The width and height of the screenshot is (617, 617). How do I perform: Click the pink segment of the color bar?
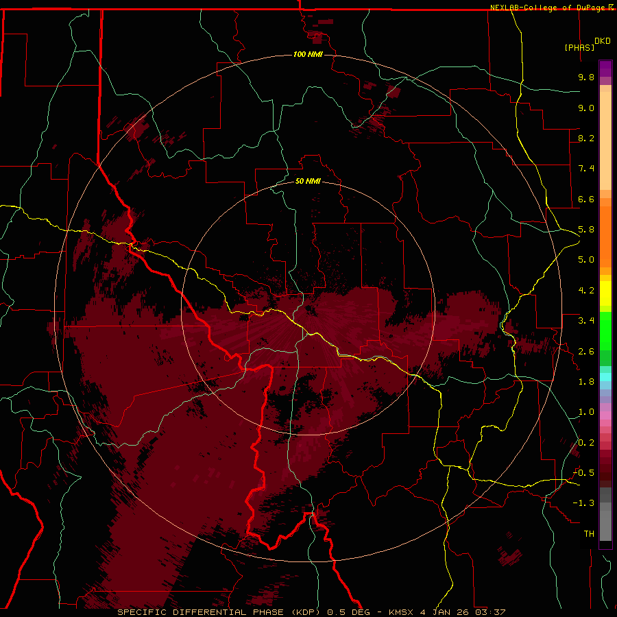605,415
